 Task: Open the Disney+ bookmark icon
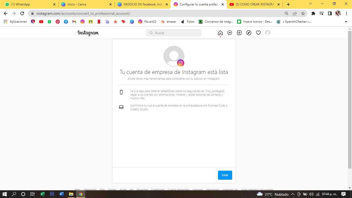(107, 22)
